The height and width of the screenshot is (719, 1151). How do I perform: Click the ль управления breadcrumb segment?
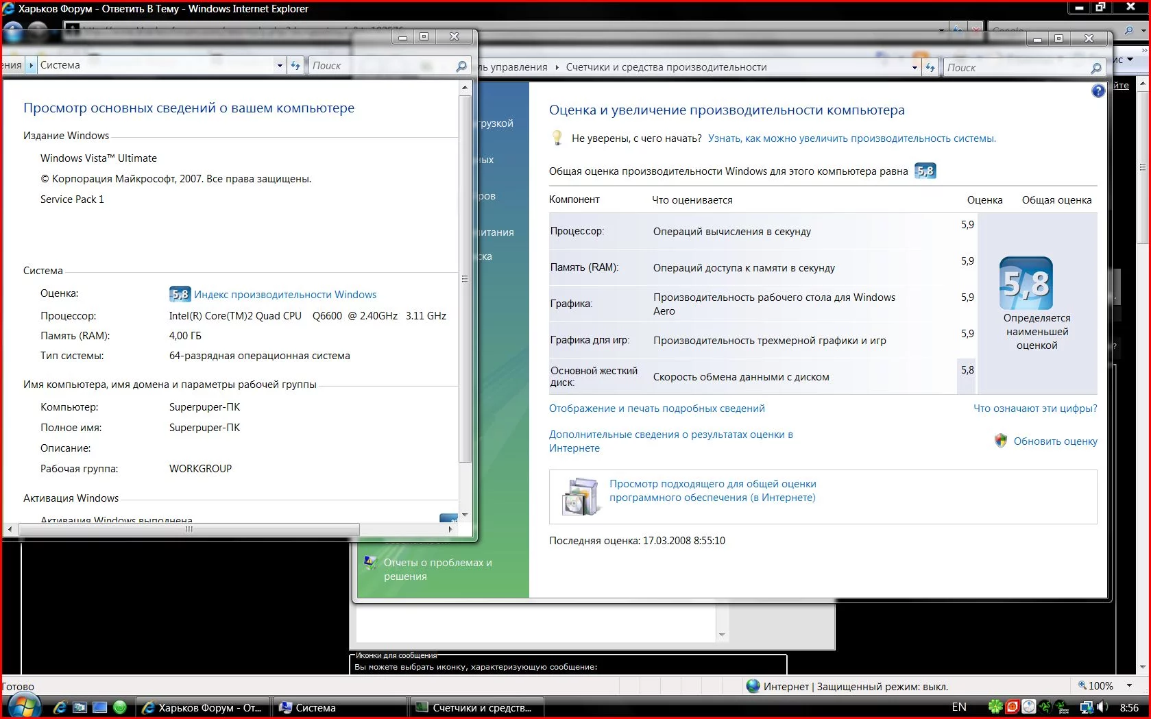[x=514, y=67]
